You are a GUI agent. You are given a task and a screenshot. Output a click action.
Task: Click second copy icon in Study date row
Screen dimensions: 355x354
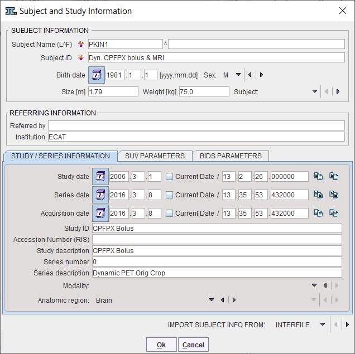tap(334, 176)
